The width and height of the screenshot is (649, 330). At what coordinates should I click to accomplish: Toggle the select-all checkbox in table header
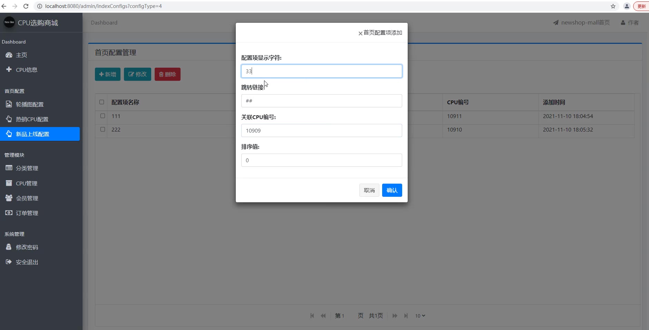click(101, 102)
